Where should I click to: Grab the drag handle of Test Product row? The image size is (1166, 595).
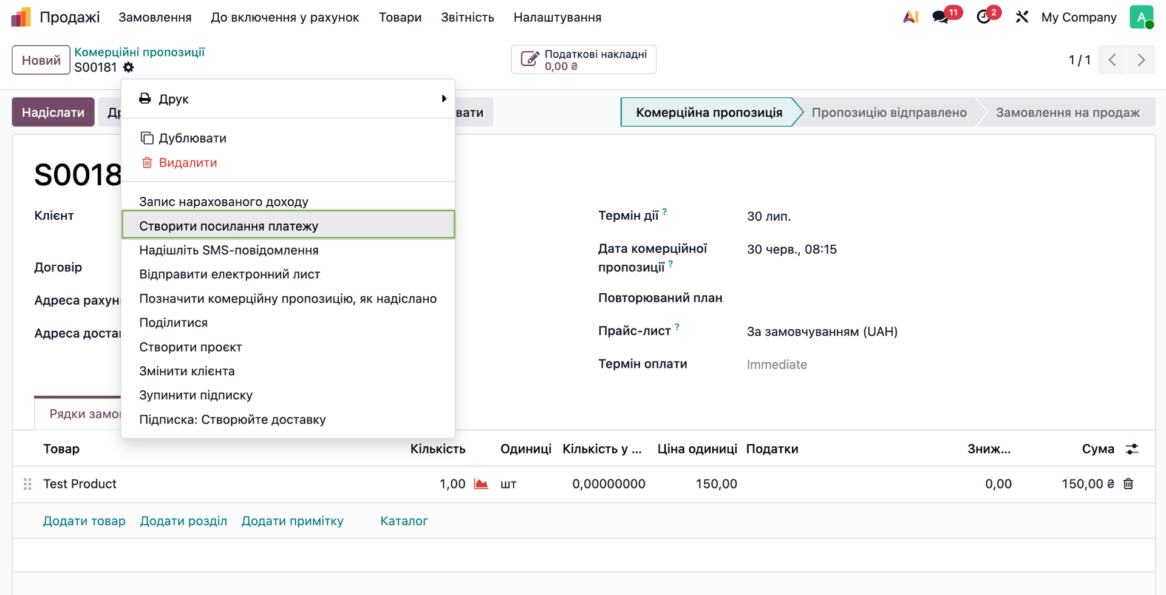click(27, 484)
